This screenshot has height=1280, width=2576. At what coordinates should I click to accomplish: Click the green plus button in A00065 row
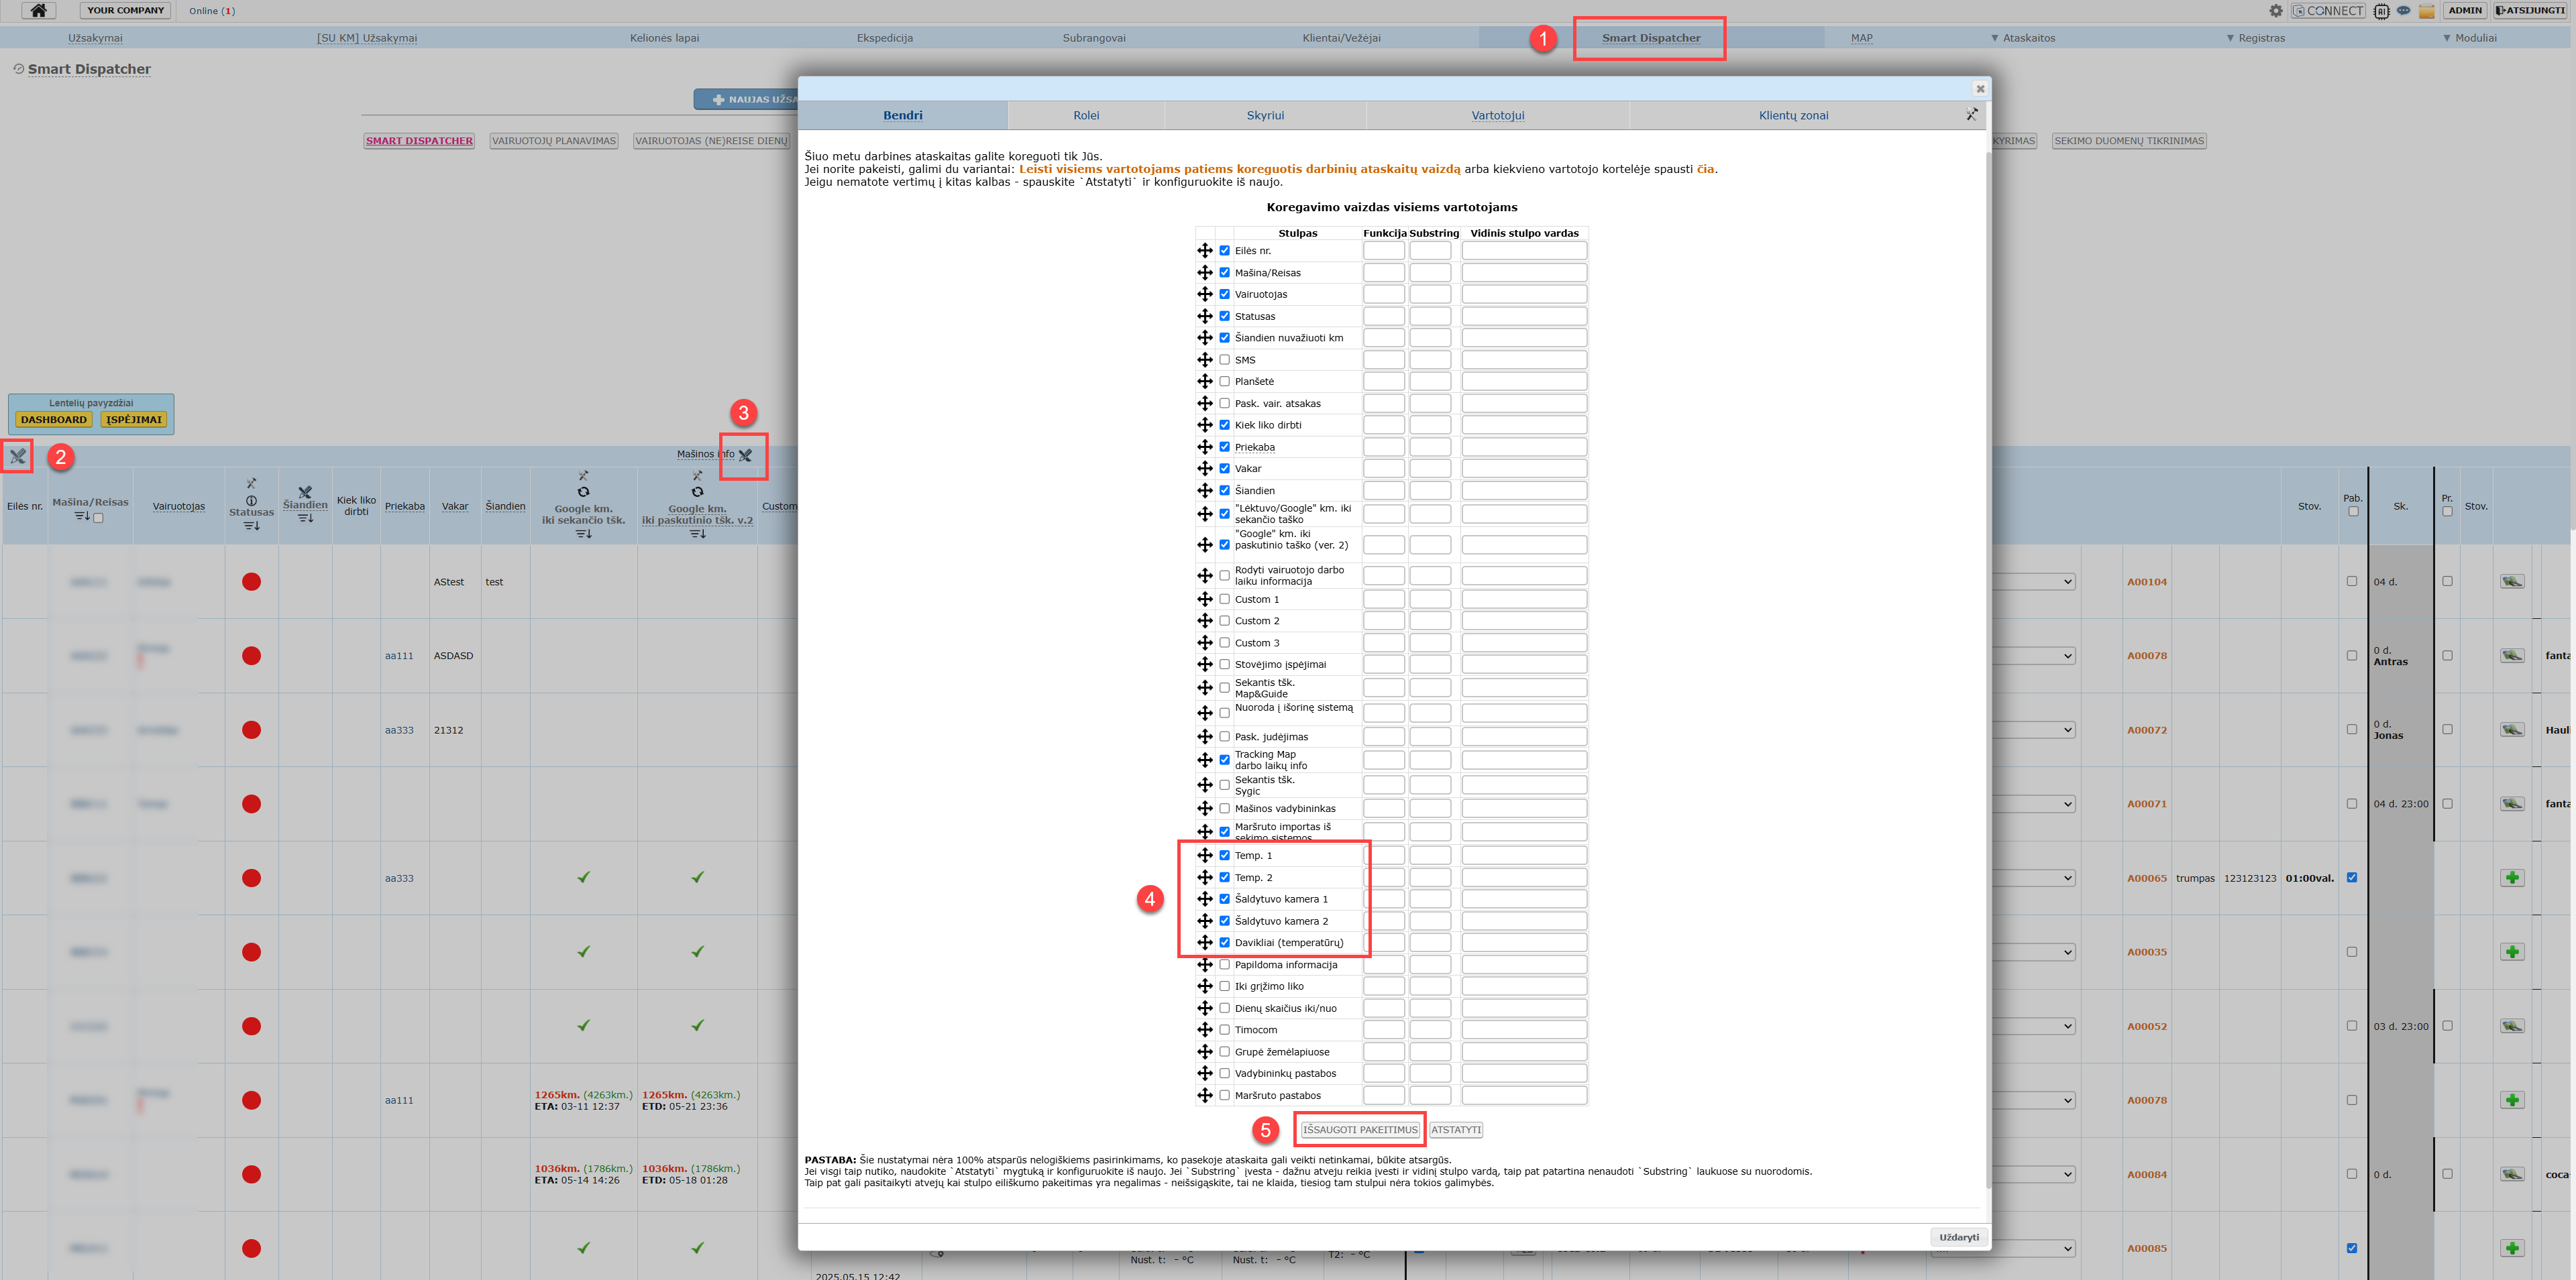pos(2512,877)
